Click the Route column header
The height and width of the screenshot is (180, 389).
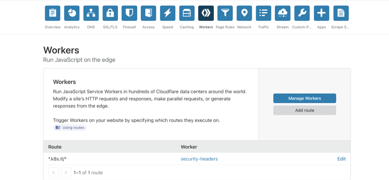click(x=55, y=147)
